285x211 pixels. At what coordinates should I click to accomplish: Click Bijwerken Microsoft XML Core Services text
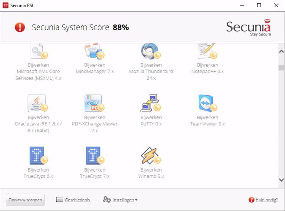[38, 72]
